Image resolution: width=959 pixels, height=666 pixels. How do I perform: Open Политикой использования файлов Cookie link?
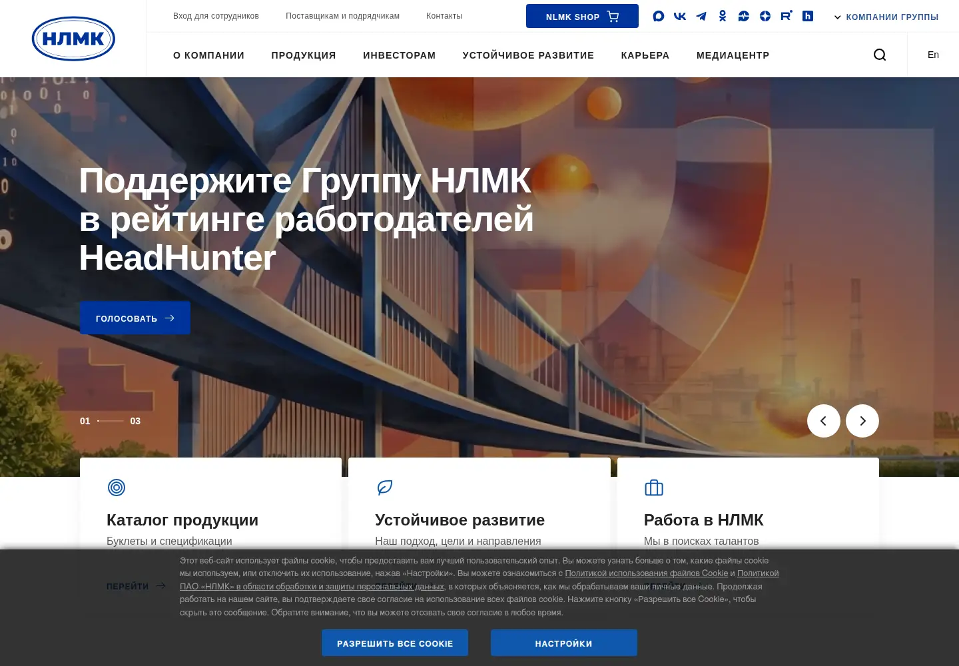(x=647, y=573)
